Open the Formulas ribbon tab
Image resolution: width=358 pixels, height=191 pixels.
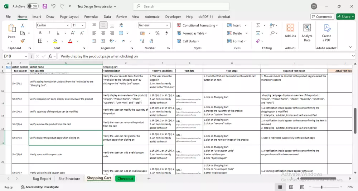point(91,16)
